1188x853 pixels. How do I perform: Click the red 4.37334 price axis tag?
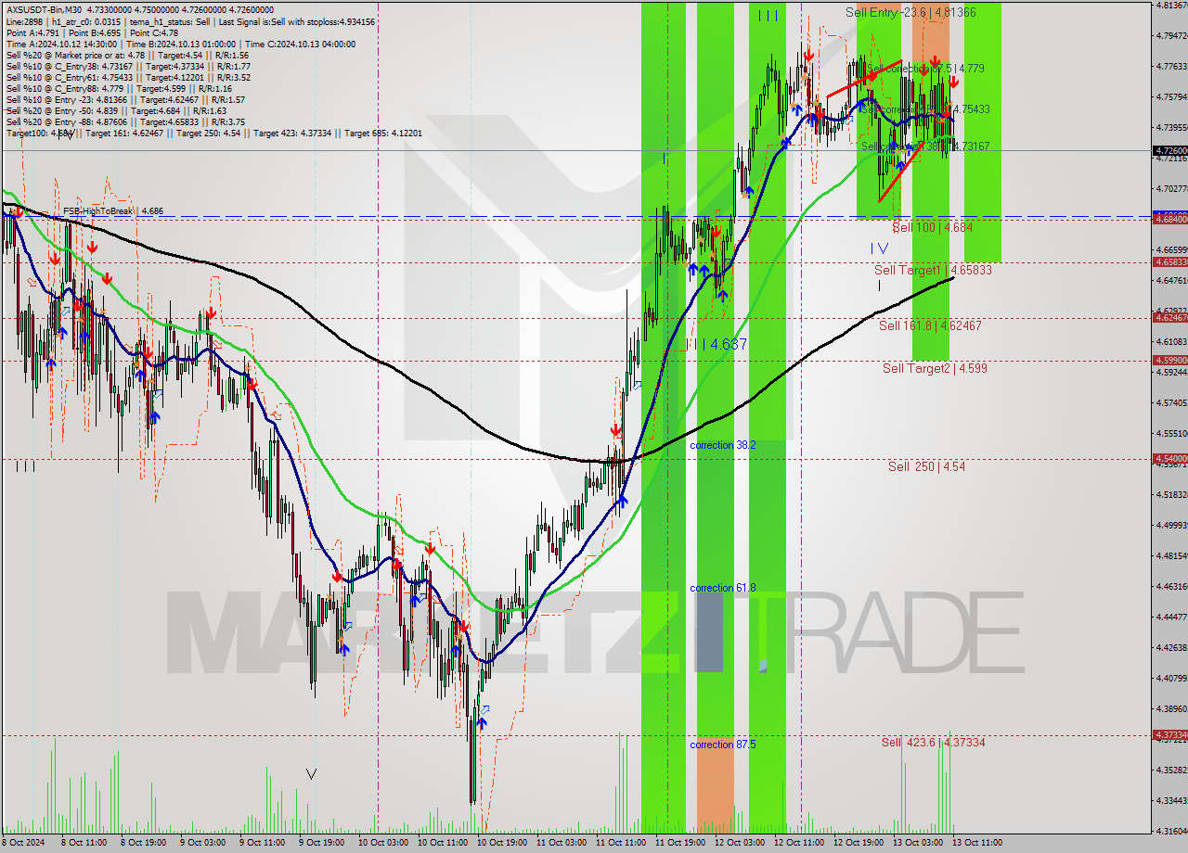click(x=1169, y=734)
